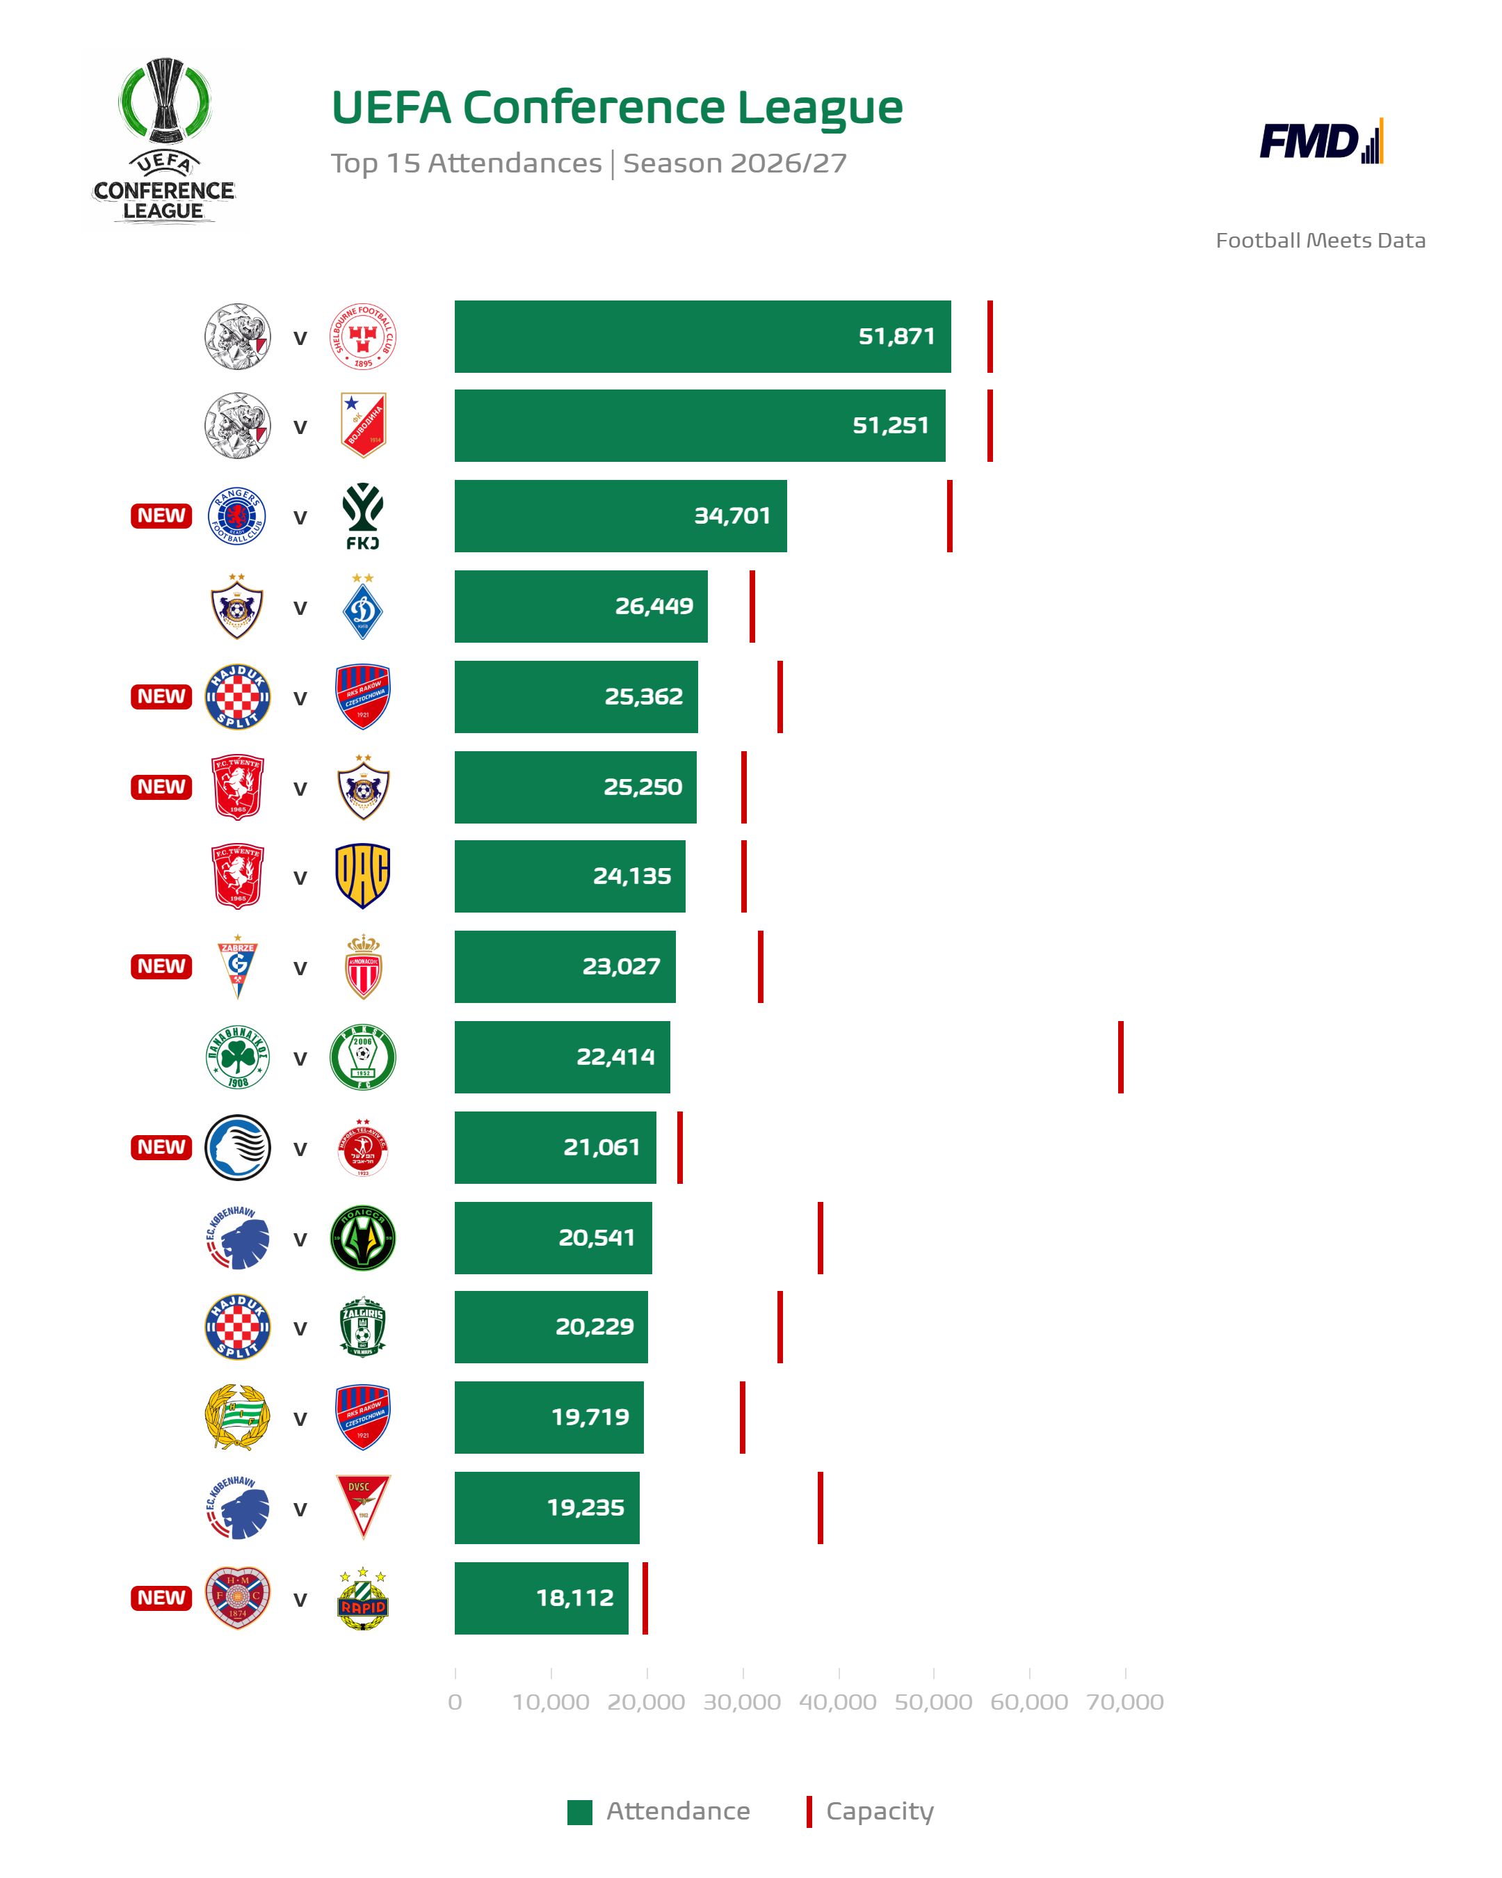Select the yellow and blue DAC crest

[363, 876]
